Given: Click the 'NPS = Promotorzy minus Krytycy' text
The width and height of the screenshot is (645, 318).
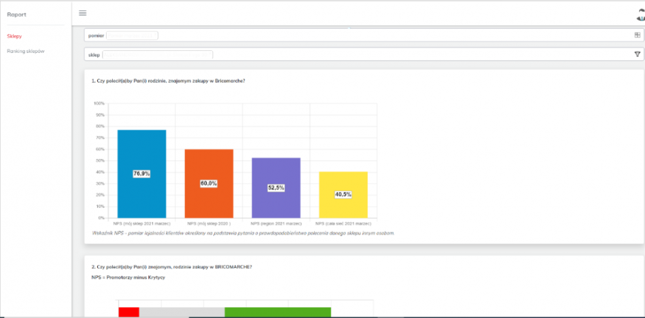Looking at the screenshot, I should pos(128,277).
